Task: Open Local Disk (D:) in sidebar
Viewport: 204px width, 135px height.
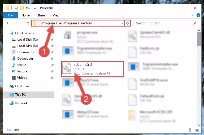Action: click(28, 46)
